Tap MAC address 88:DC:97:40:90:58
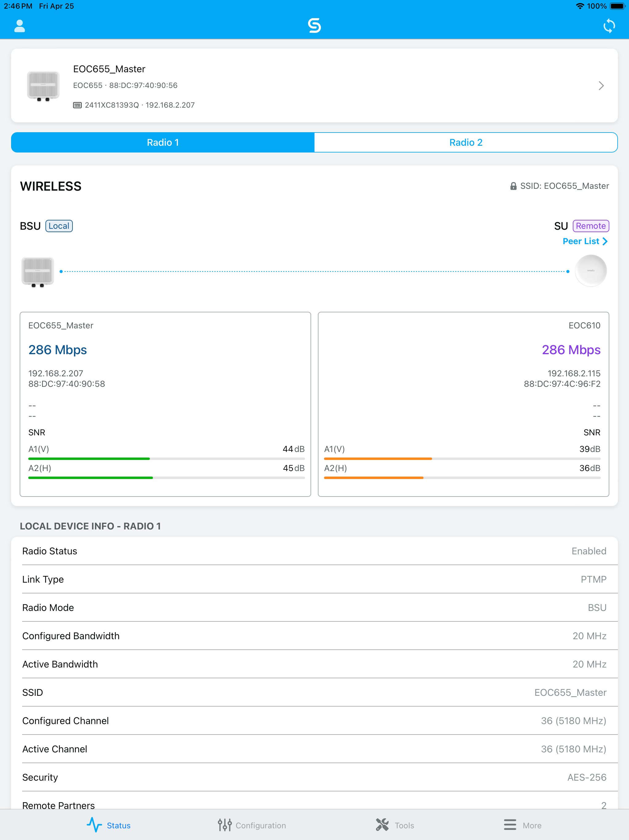 tap(67, 384)
